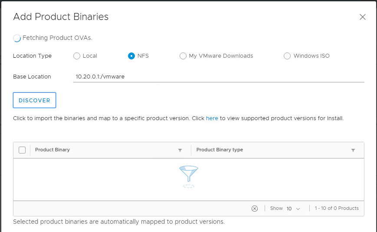Image resolution: width=377 pixels, height=232 pixels.
Task: Open the 'here' supported versions link
Action: tap(212, 118)
